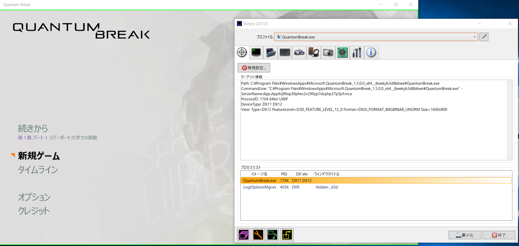Open the Advanced circuit-chip tab
The height and width of the screenshot is (246, 519).
click(x=342, y=53)
